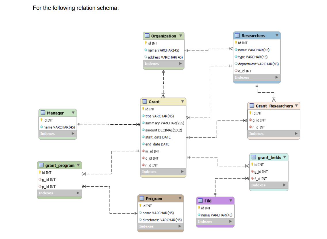Viewport: 327px width, 239px height.
Task: Click the red foreign key icon of m_id in Grant
Action: coord(143,151)
